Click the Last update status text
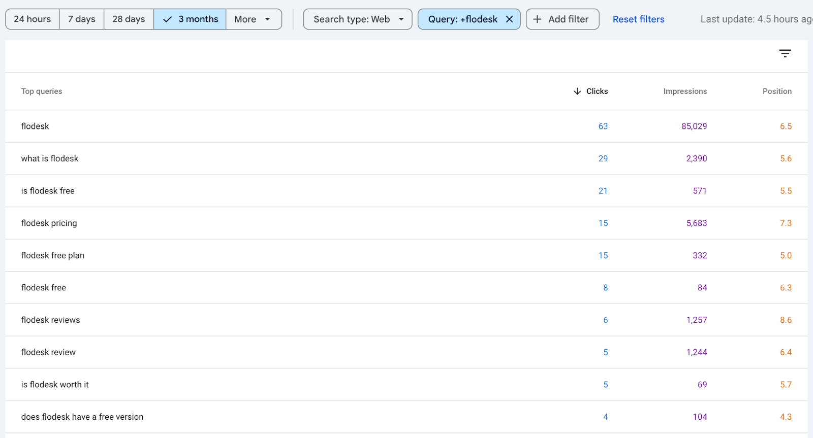Image resolution: width=813 pixels, height=438 pixels. (x=756, y=19)
